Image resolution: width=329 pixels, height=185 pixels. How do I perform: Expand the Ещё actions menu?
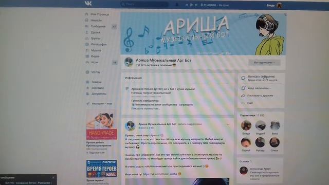pos(250,103)
